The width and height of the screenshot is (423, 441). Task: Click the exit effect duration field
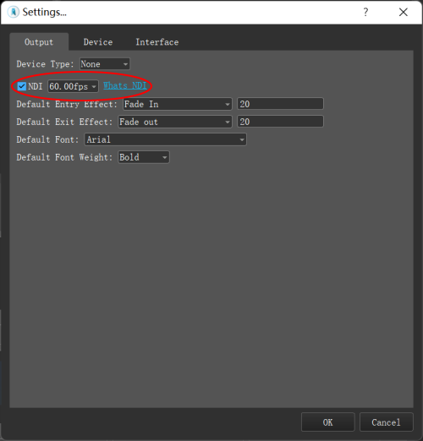(280, 122)
